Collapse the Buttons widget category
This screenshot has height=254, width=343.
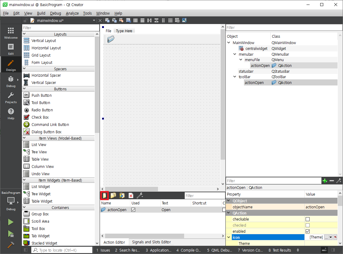(24, 89)
